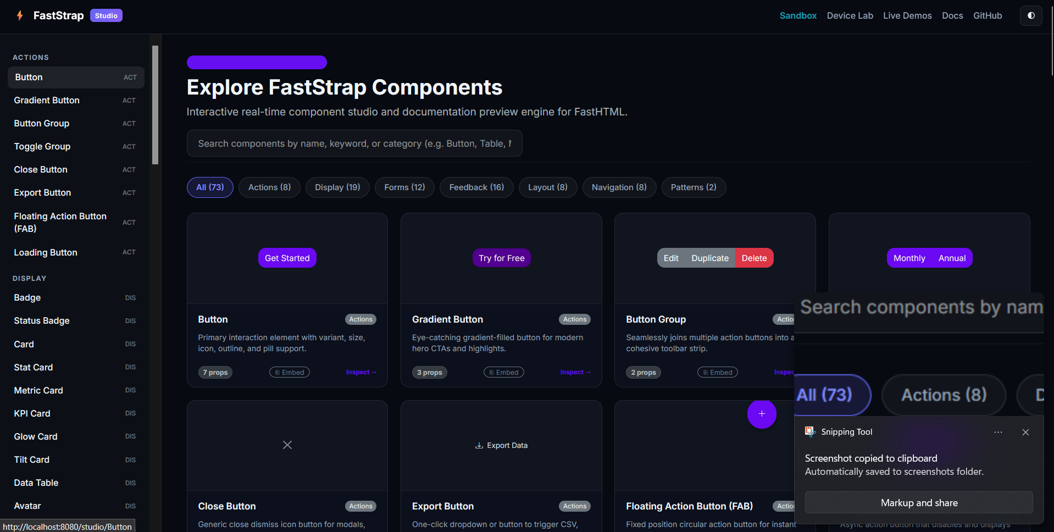The width and height of the screenshot is (1054, 532).
Task: Click the Duplicate button in button group
Action: pyautogui.click(x=710, y=258)
